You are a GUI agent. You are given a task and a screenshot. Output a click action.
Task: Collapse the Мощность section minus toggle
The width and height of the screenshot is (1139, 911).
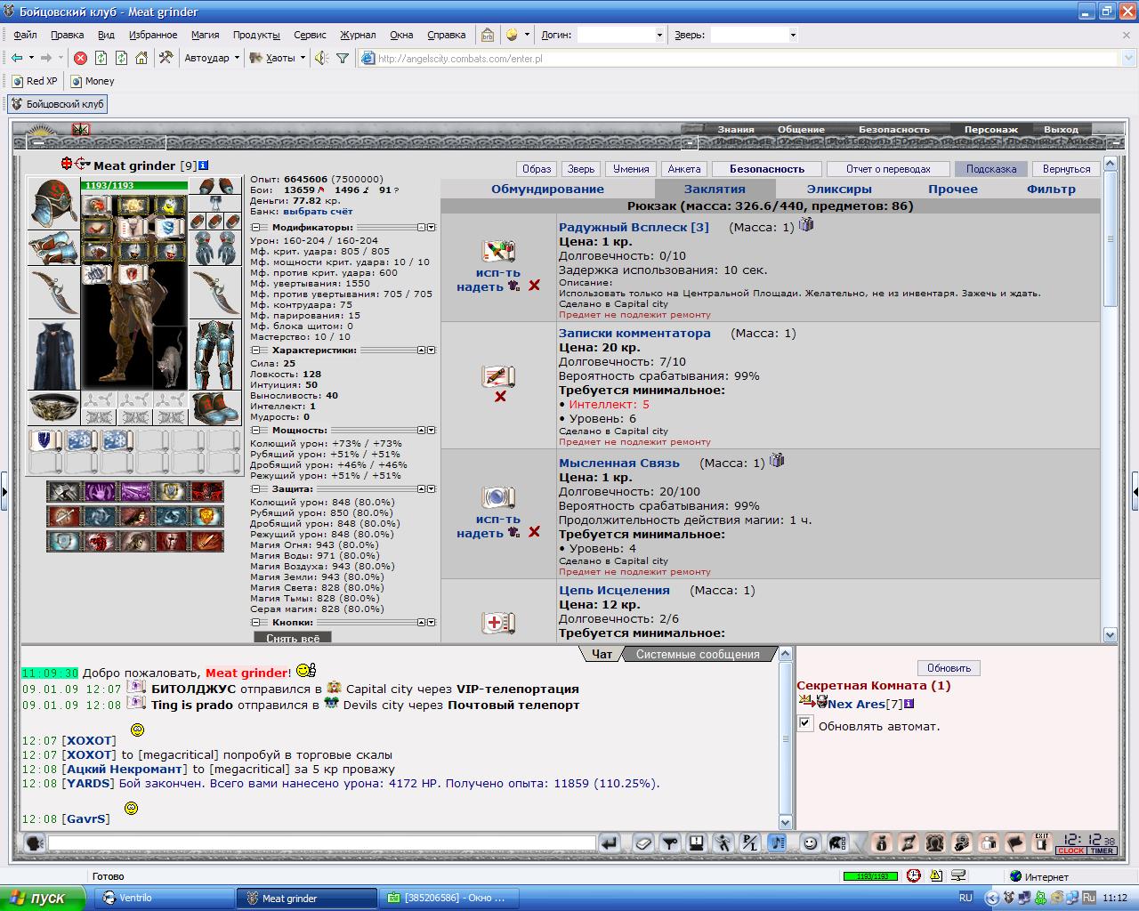pos(255,431)
